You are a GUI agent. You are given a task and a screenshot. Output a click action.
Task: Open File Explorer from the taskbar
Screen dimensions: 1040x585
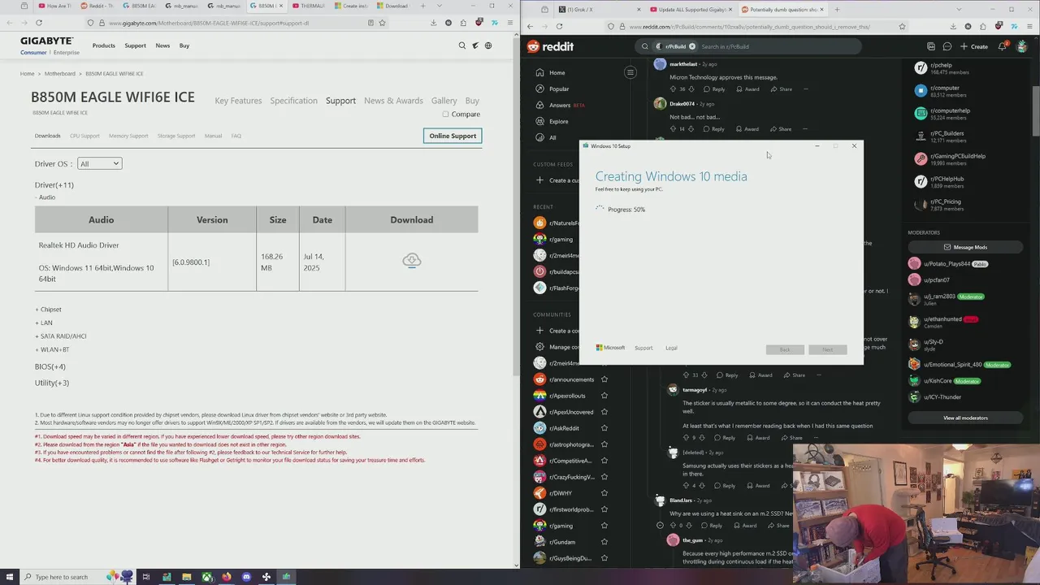(x=186, y=577)
